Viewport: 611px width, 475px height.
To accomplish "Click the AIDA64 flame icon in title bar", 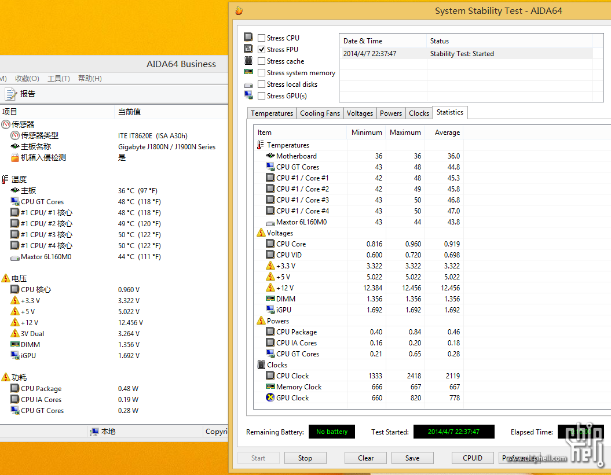I will tap(239, 11).
